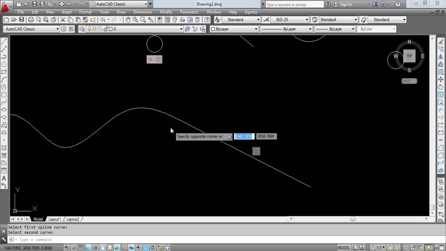Click the Help question mark icon
446x251 pixels.
(398, 5)
